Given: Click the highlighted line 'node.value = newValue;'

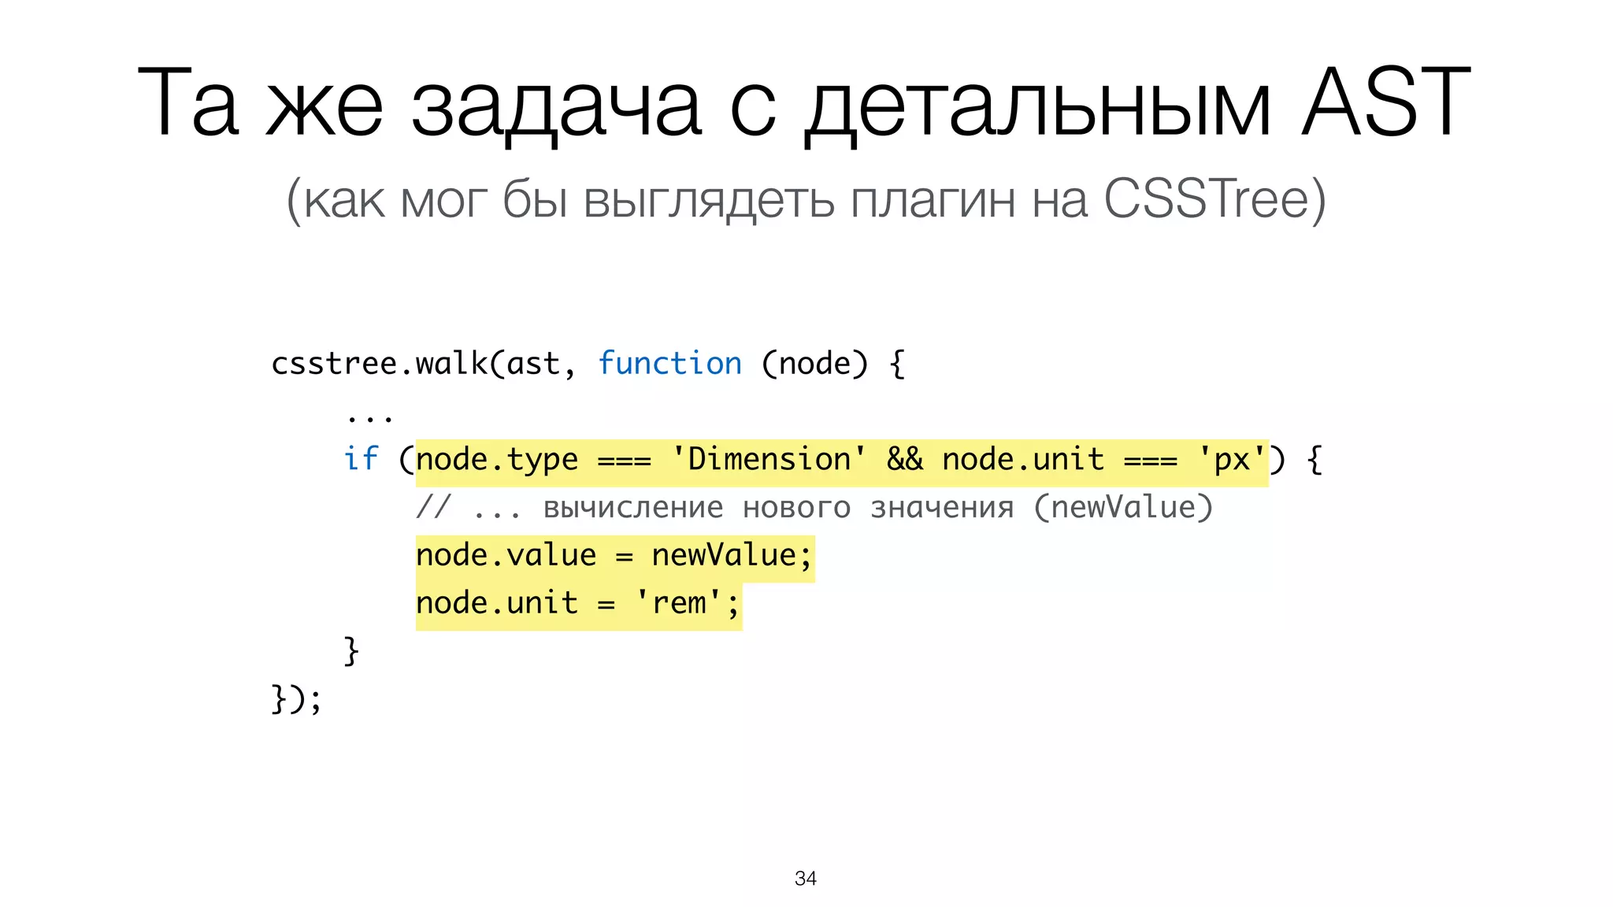Looking at the screenshot, I should [x=614, y=556].
